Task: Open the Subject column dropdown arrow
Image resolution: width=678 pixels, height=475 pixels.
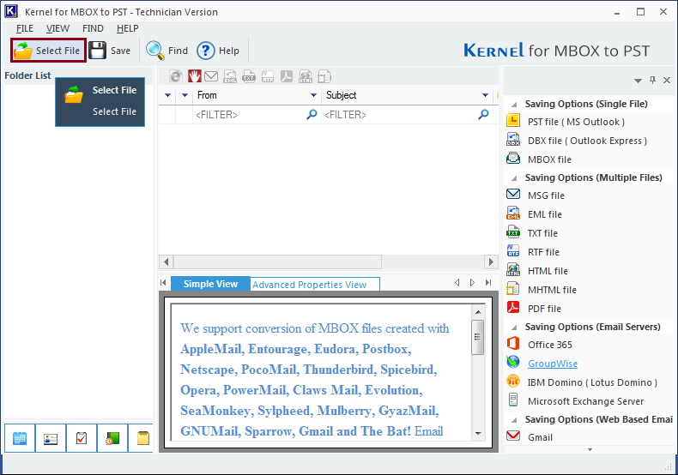Action: click(x=485, y=95)
